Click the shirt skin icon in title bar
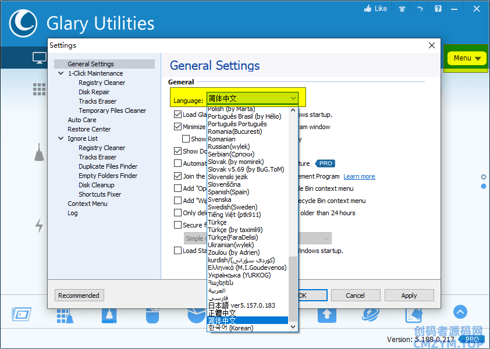 (x=402, y=9)
